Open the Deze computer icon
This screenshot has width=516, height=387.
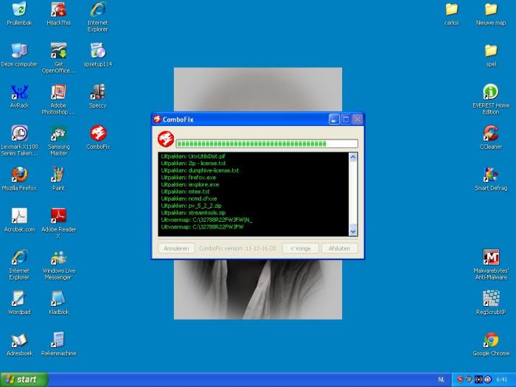click(x=19, y=55)
